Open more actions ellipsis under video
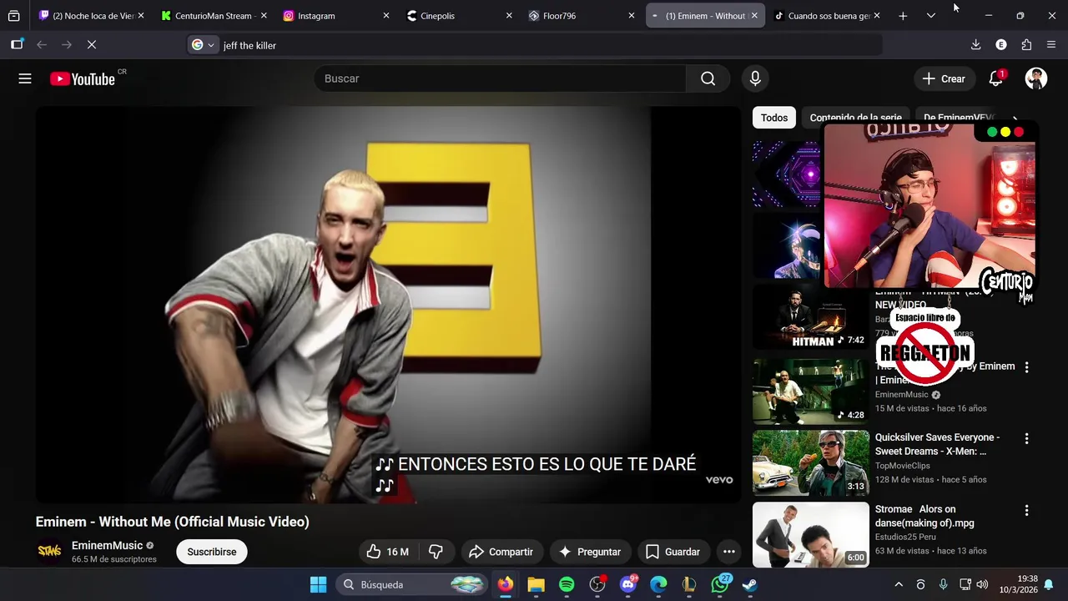Screen dimensions: 1068x601 (729, 552)
